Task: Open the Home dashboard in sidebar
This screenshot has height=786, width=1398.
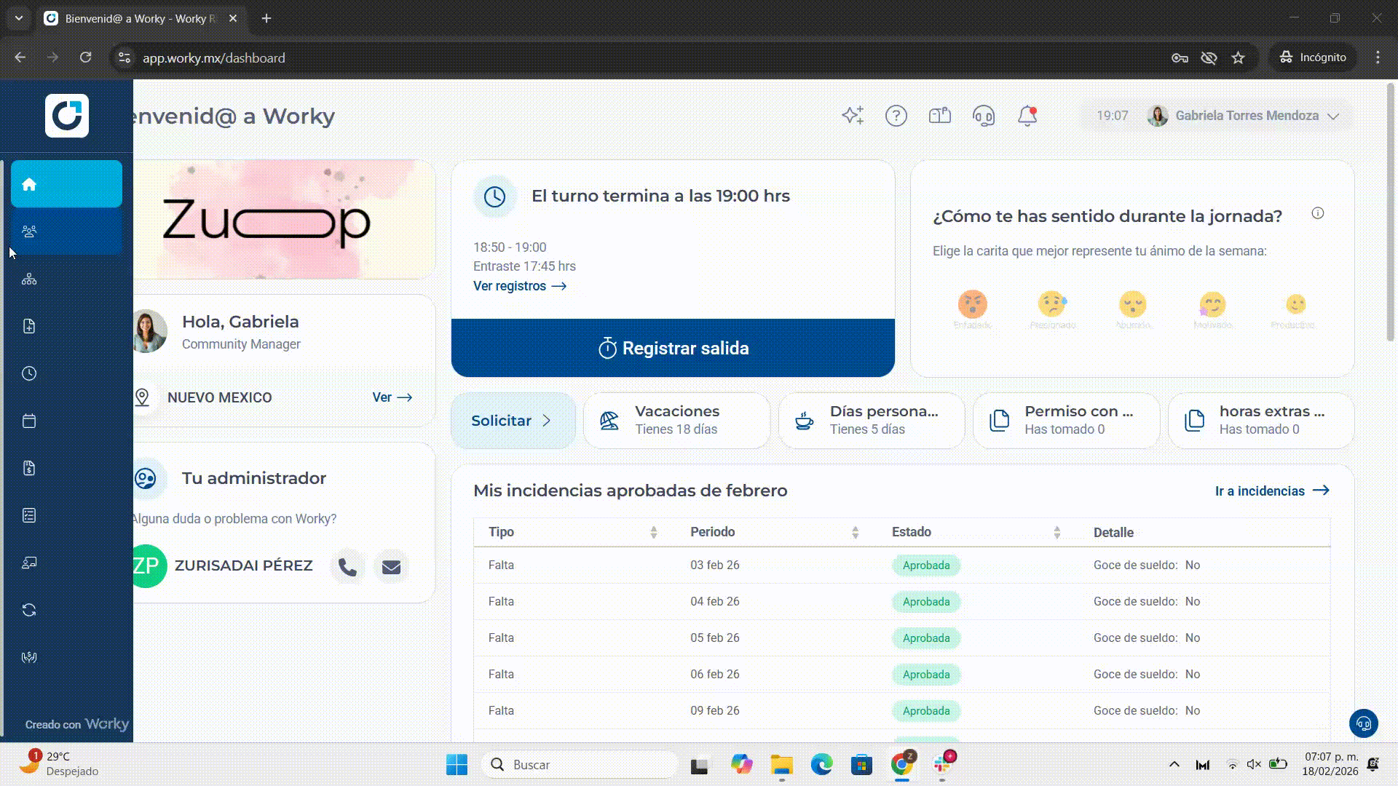Action: [x=66, y=184]
